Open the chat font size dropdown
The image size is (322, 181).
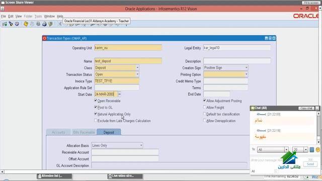tap(306, 150)
